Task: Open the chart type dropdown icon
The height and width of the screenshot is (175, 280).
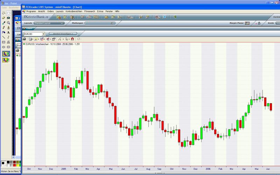Action: click(x=31, y=39)
